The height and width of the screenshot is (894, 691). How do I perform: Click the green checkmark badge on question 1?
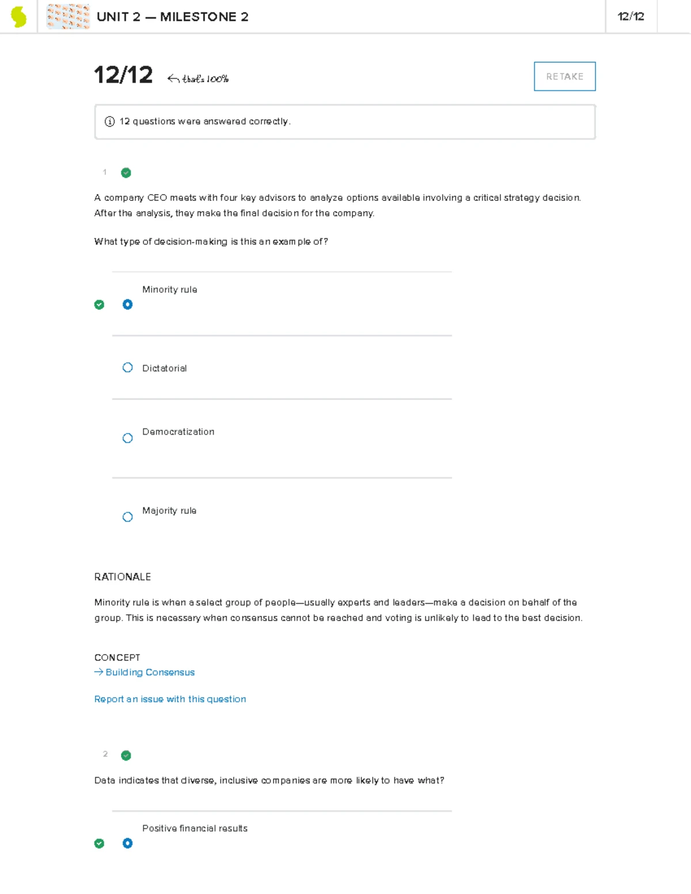[x=126, y=172]
